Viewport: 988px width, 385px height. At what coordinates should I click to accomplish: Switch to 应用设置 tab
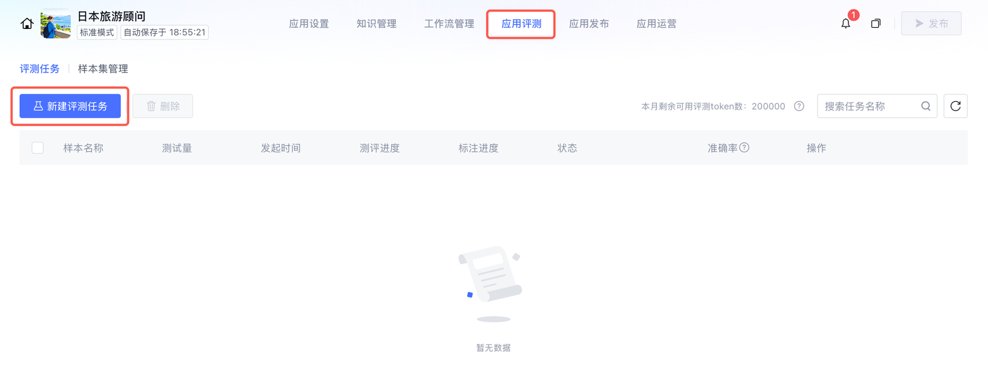tap(309, 23)
